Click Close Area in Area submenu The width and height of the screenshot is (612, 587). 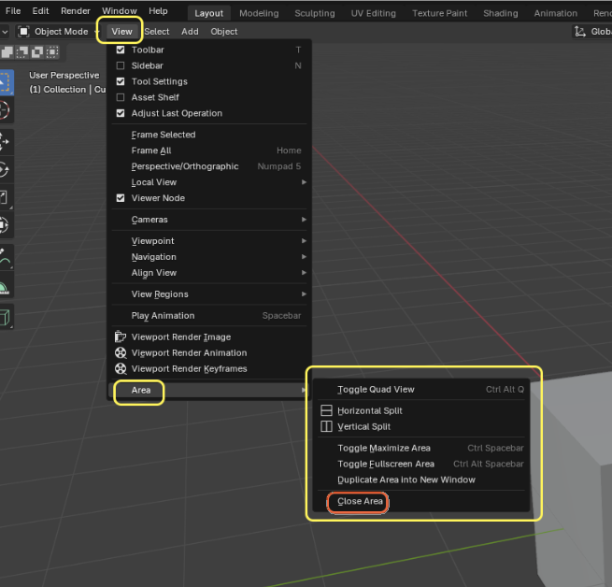click(x=360, y=502)
